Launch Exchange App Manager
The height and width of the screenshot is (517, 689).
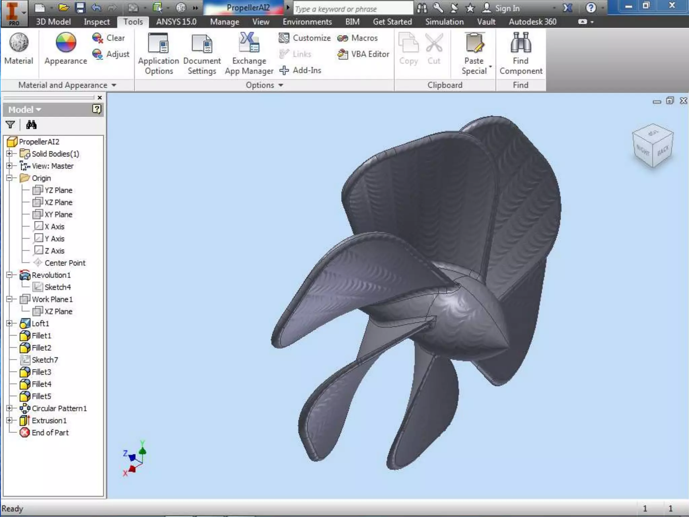click(249, 53)
